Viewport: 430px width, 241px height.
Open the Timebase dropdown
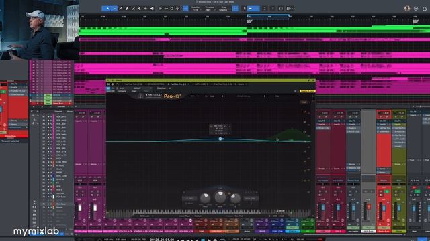[210, 9]
